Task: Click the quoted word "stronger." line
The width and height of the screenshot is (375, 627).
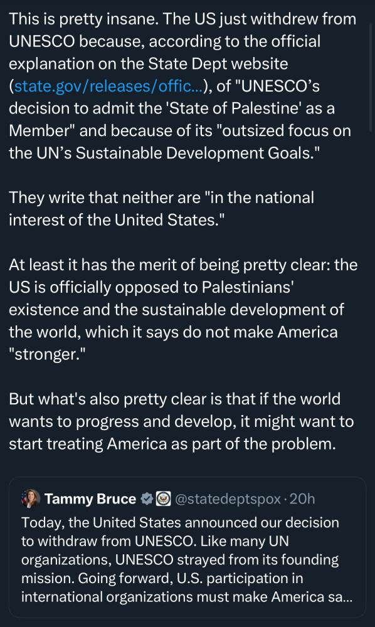Action: 47,354
